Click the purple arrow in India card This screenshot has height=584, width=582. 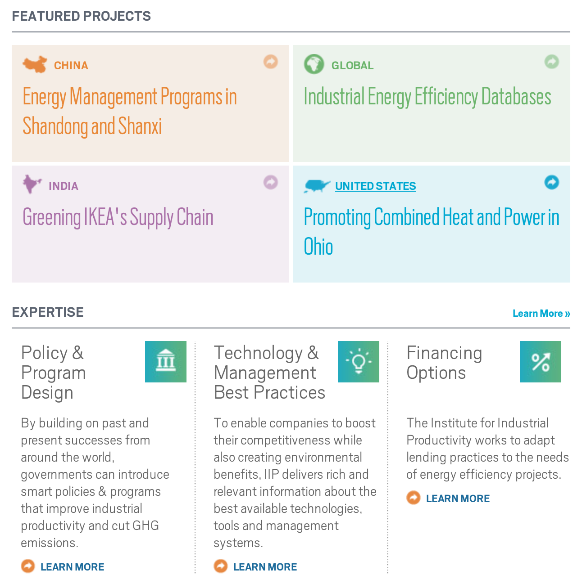[x=271, y=182]
